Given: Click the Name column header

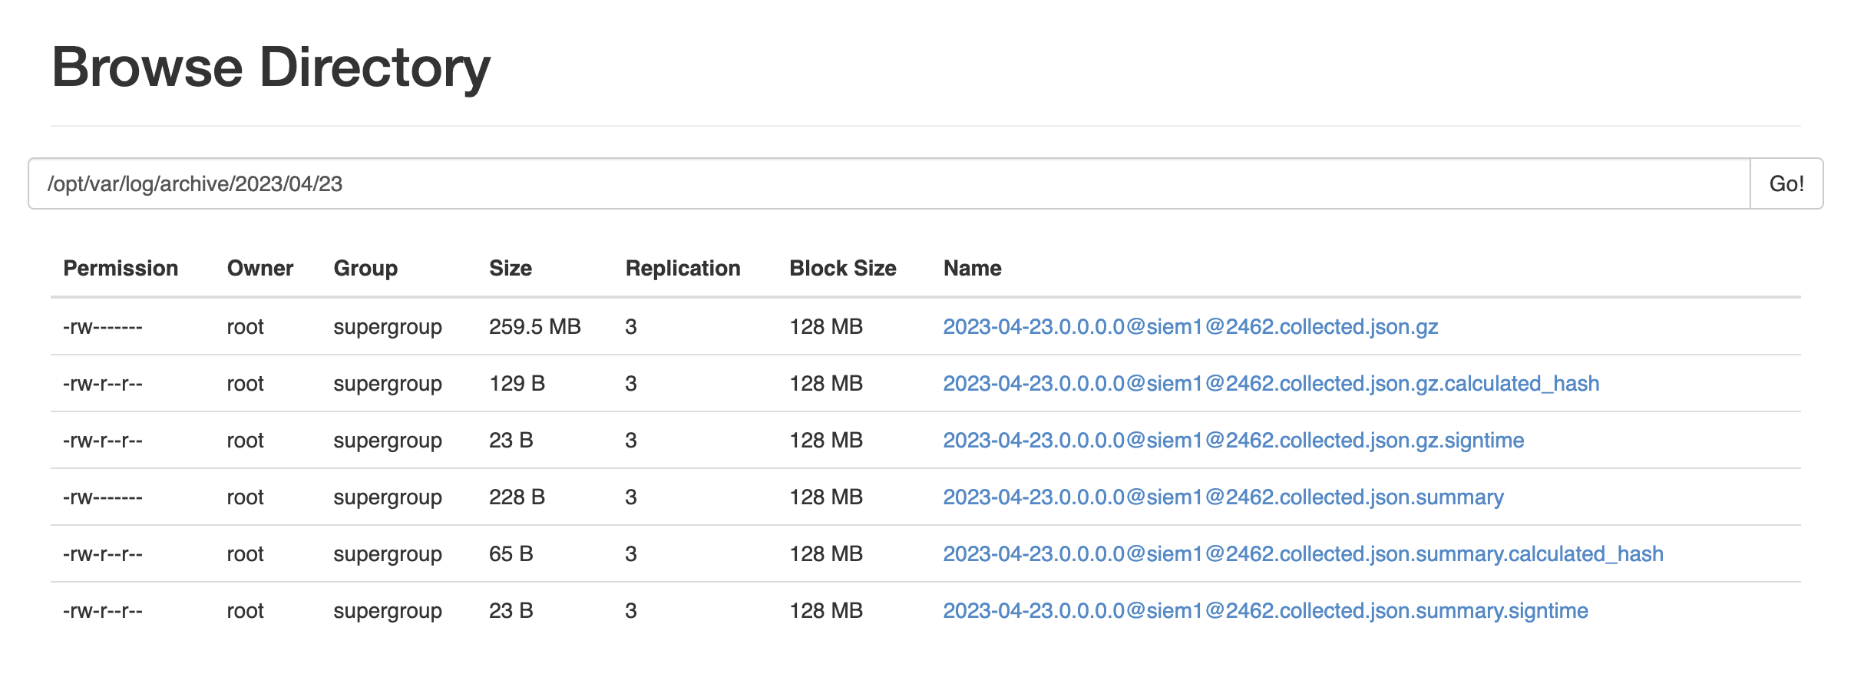Looking at the screenshot, I should 972,268.
